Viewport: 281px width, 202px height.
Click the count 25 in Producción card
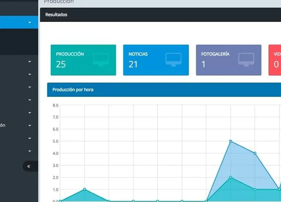61,64
